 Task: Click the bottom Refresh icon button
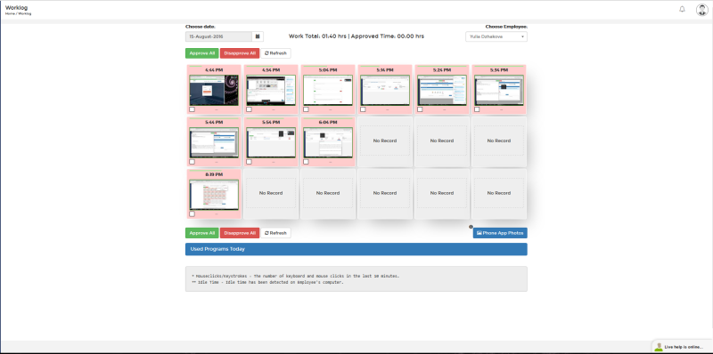275,233
